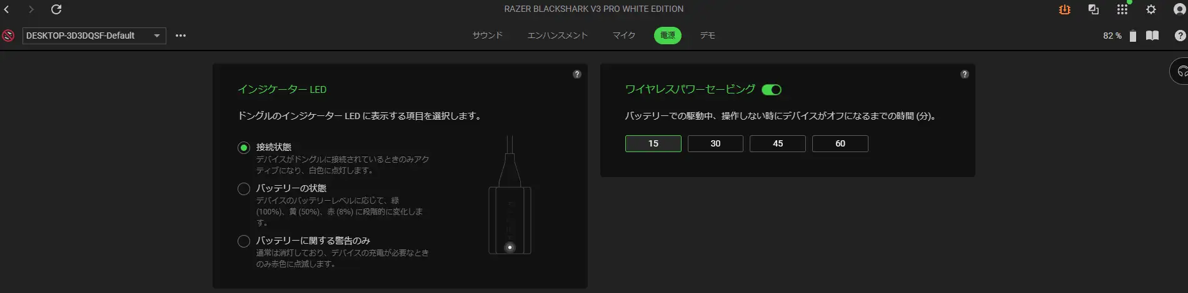Open the user guide book icon

(1152, 36)
